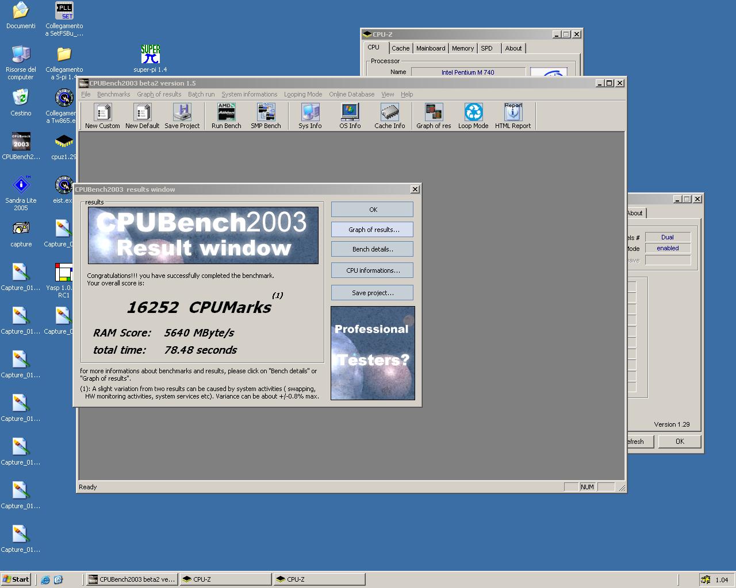Open the Risorse del computer icon
736x588 pixels.
[x=21, y=63]
